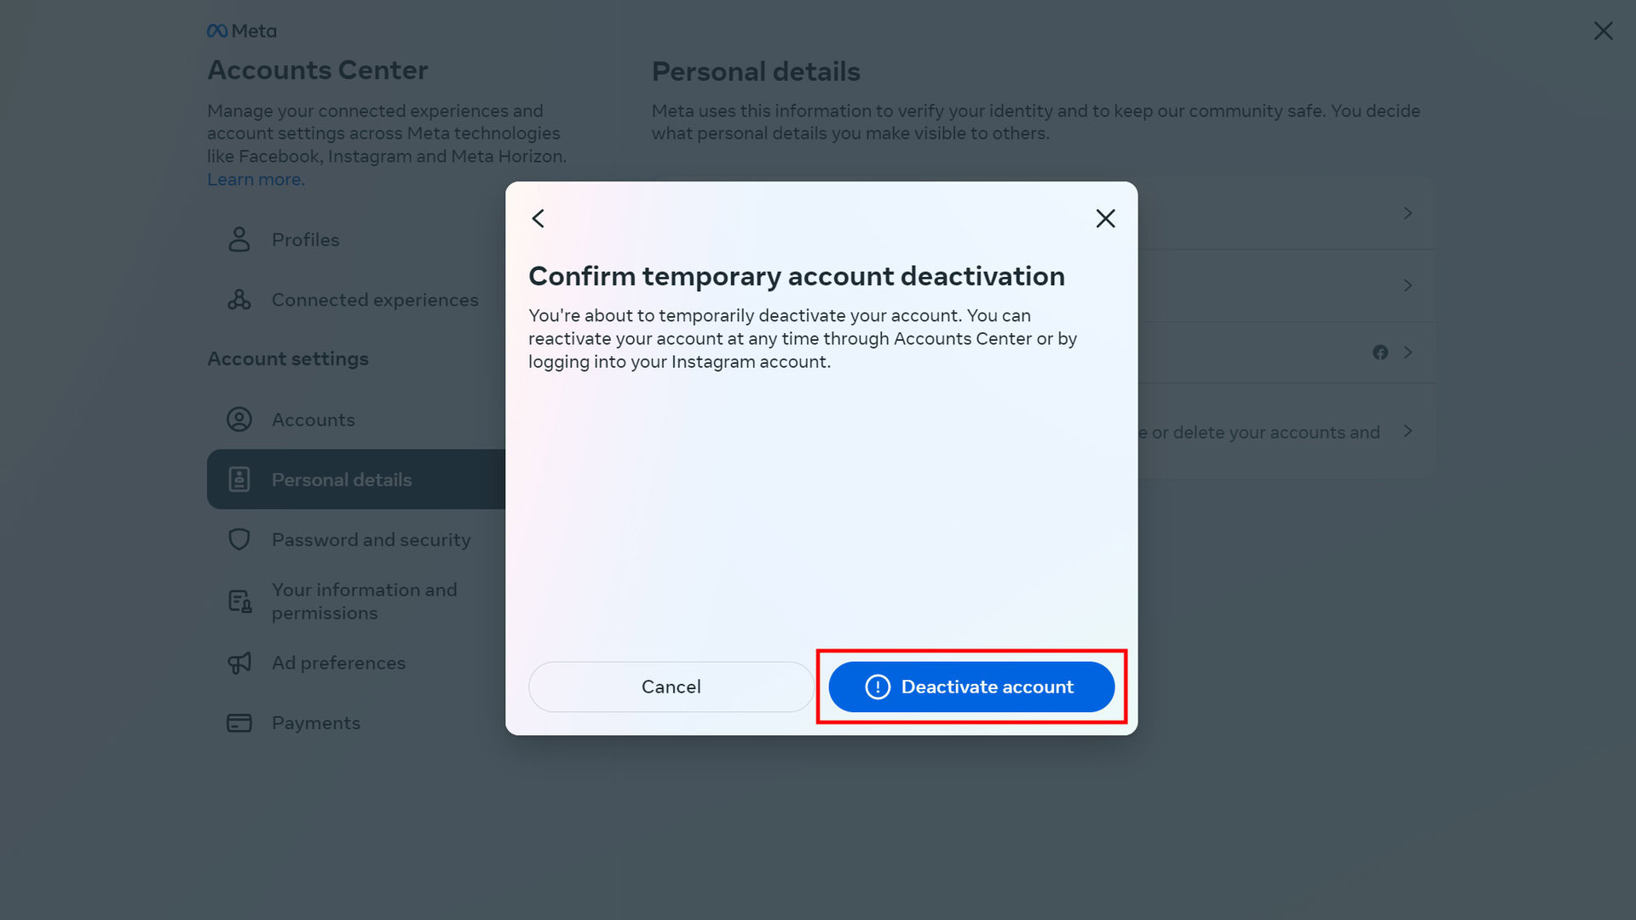Open Password and security settings
Viewport: 1636px width, 920px height.
pyautogui.click(x=371, y=540)
